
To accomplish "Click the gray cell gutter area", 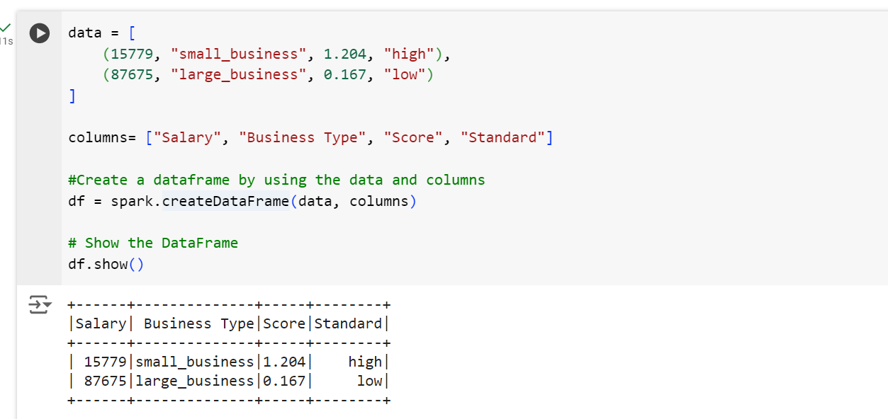I will 40,142.
